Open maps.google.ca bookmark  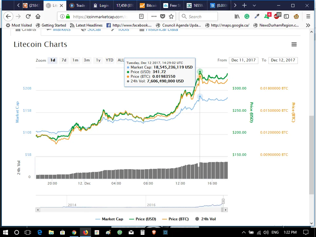[227, 25]
